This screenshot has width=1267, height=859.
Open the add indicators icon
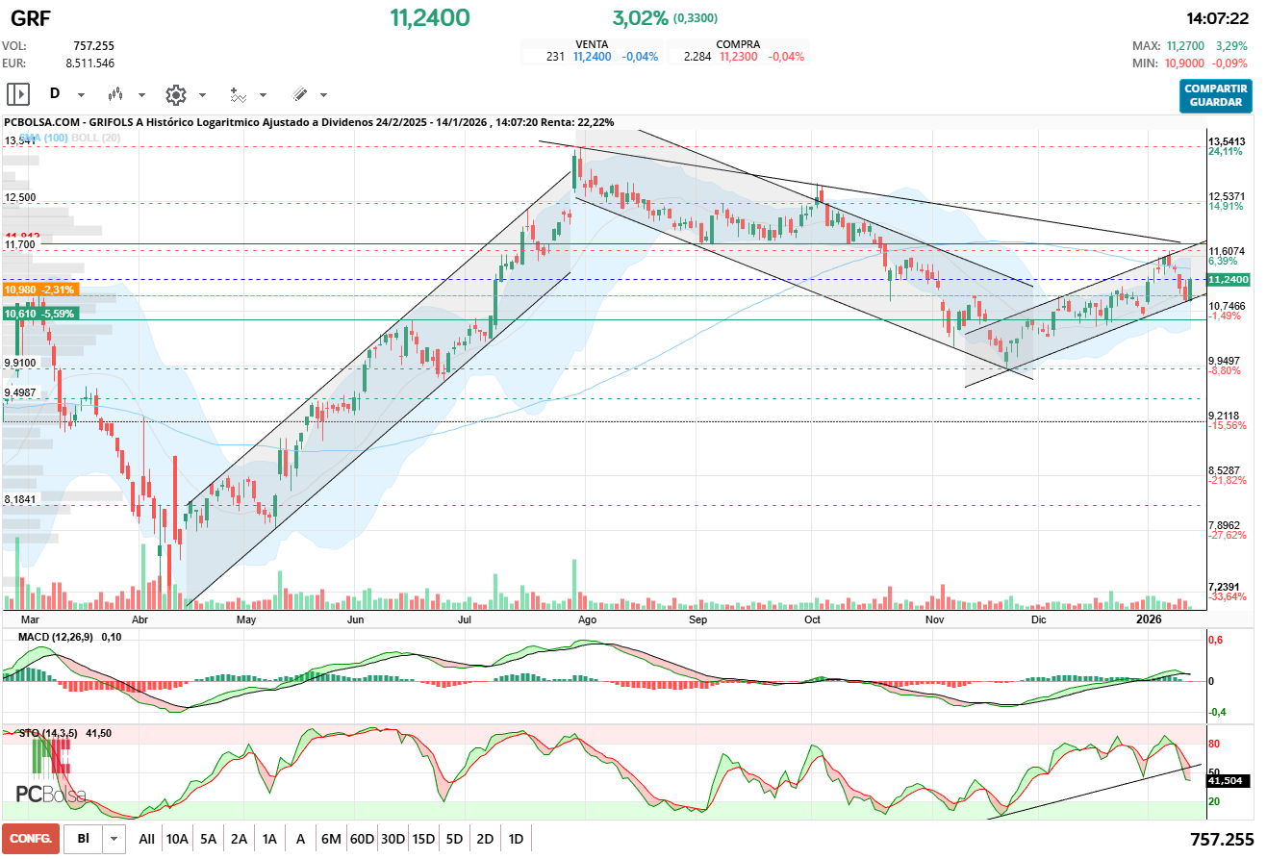(238, 94)
